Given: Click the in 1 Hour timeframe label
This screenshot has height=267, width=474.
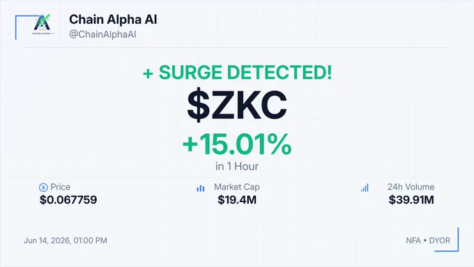Looking at the screenshot, I should pyautogui.click(x=237, y=167).
